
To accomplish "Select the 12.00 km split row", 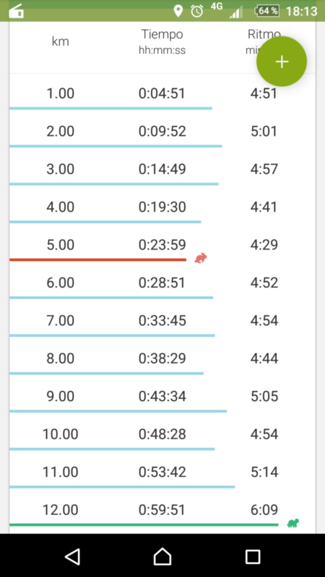I will pos(162,511).
